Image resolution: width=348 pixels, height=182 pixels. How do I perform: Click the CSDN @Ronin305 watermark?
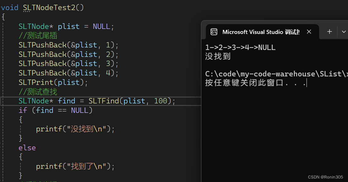[x=325, y=177]
